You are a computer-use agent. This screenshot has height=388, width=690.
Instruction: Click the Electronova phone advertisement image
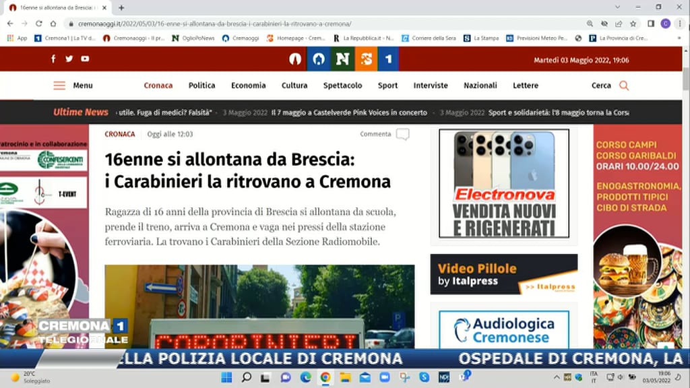[x=504, y=183]
